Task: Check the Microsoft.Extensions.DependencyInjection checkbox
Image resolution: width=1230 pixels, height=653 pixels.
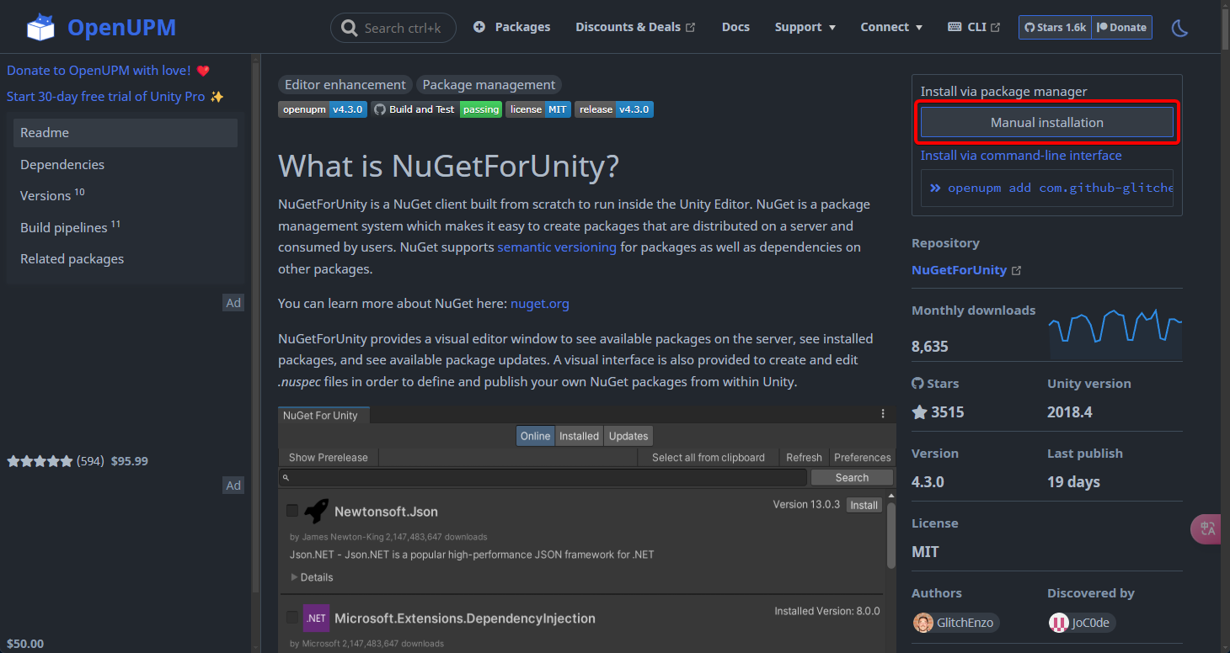Action: coord(292,618)
